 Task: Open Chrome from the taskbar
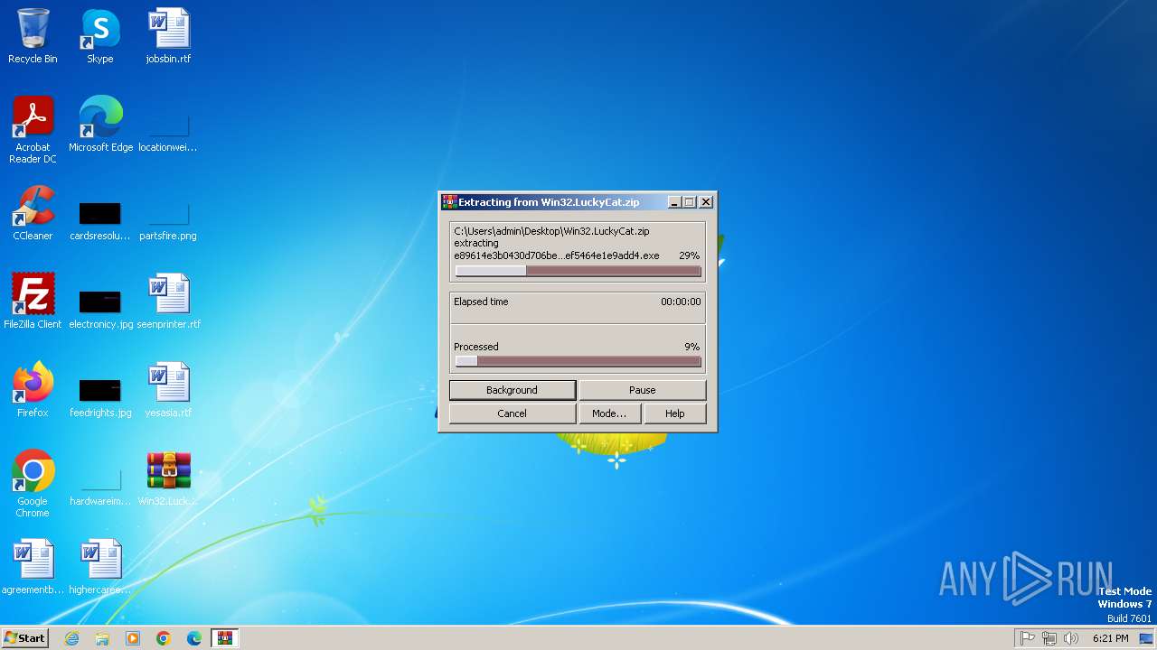pyautogui.click(x=164, y=638)
